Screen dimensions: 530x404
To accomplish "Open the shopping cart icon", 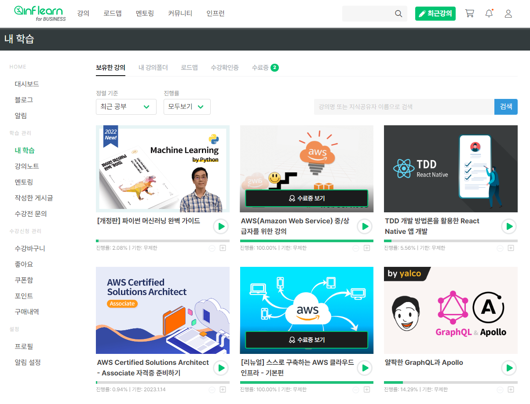I will (x=470, y=14).
